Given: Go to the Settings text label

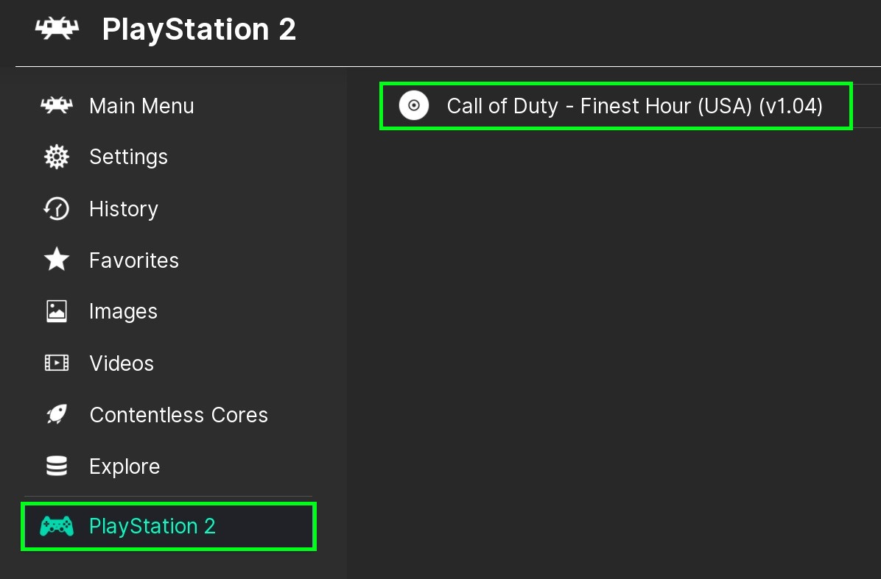Looking at the screenshot, I should tap(128, 157).
